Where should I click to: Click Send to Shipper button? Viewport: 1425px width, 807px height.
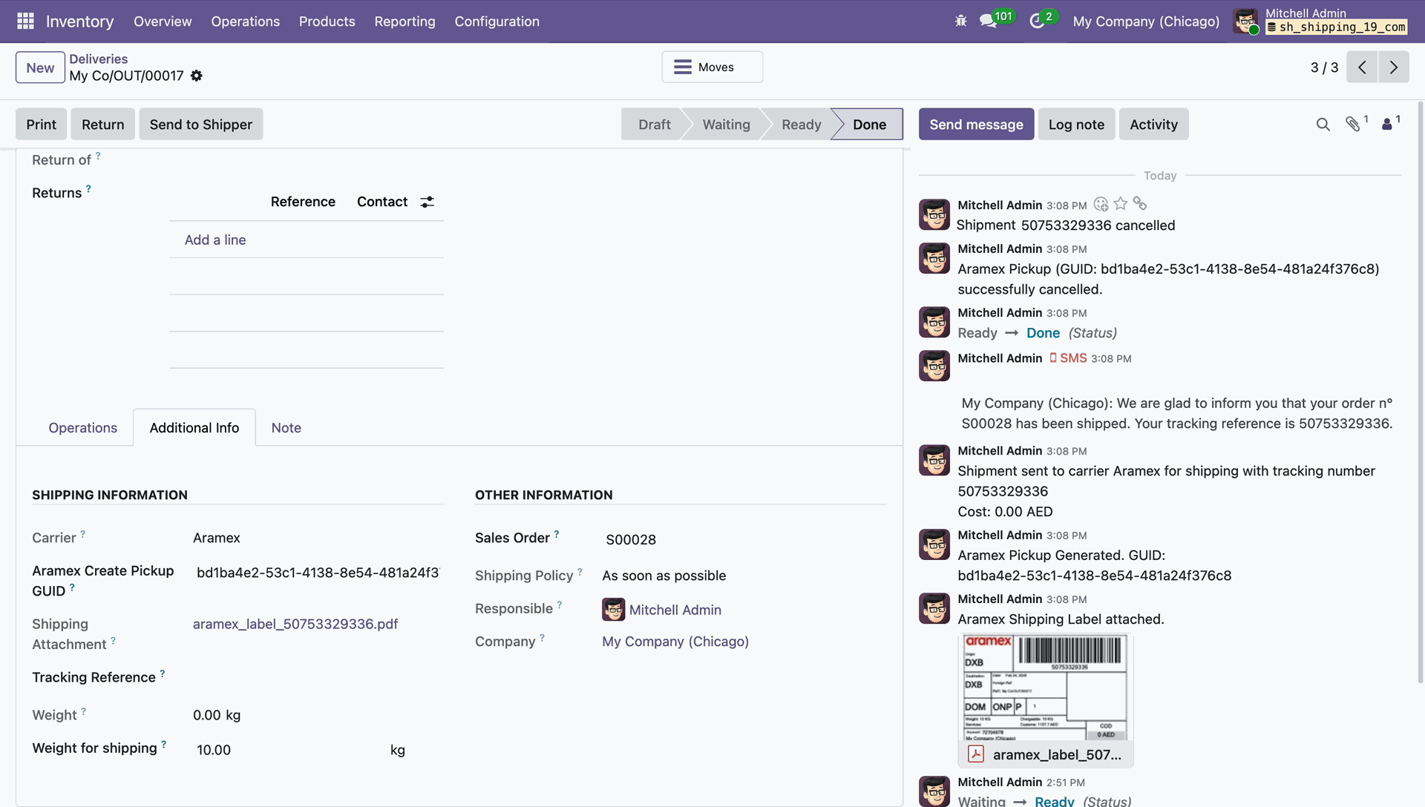click(x=200, y=125)
